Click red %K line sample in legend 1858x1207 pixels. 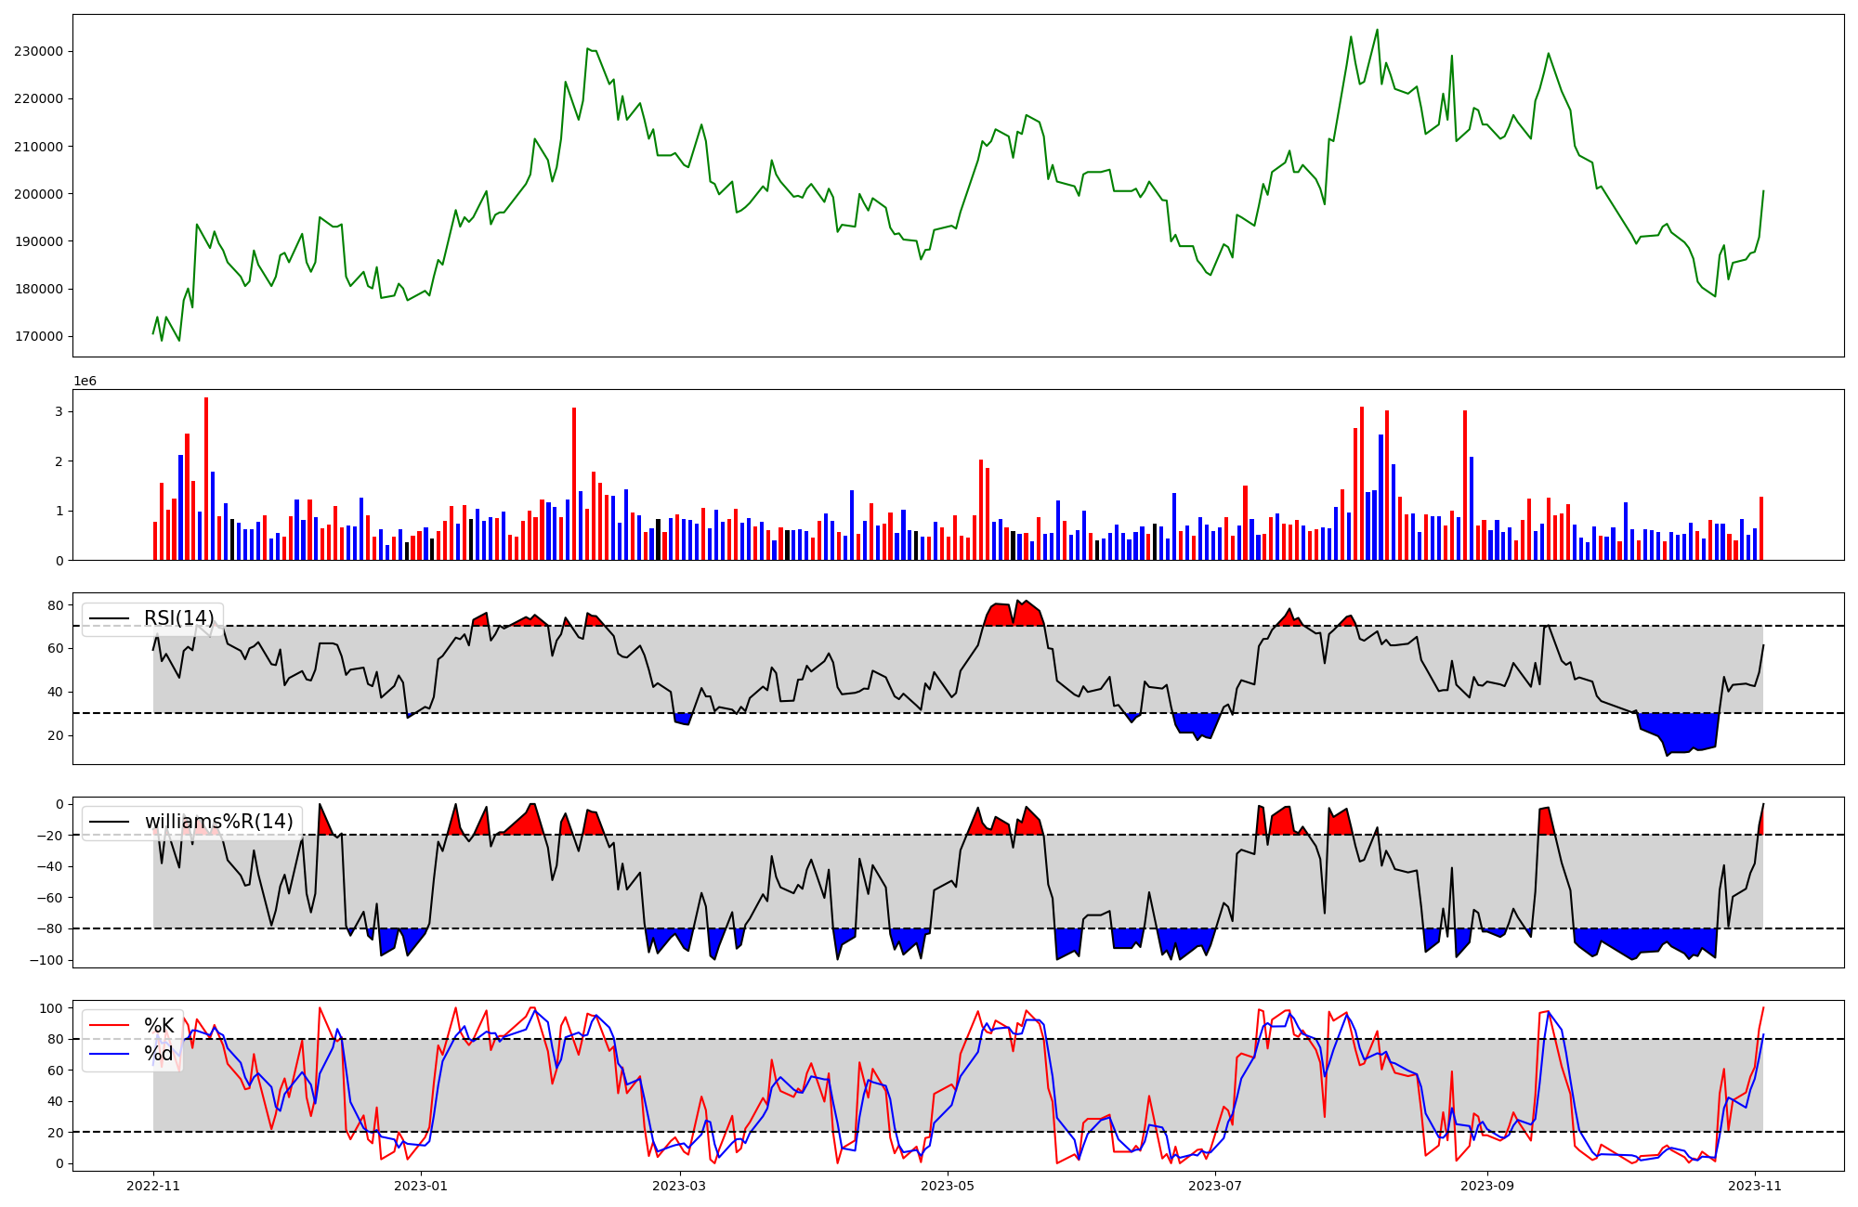(109, 1026)
